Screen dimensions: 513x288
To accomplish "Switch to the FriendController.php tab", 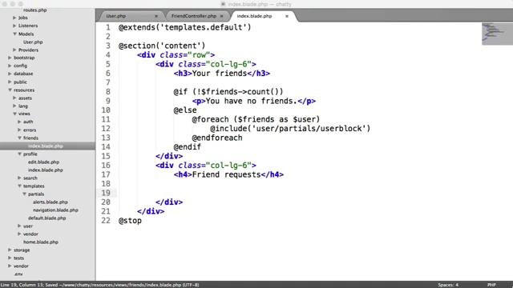I will click(194, 16).
